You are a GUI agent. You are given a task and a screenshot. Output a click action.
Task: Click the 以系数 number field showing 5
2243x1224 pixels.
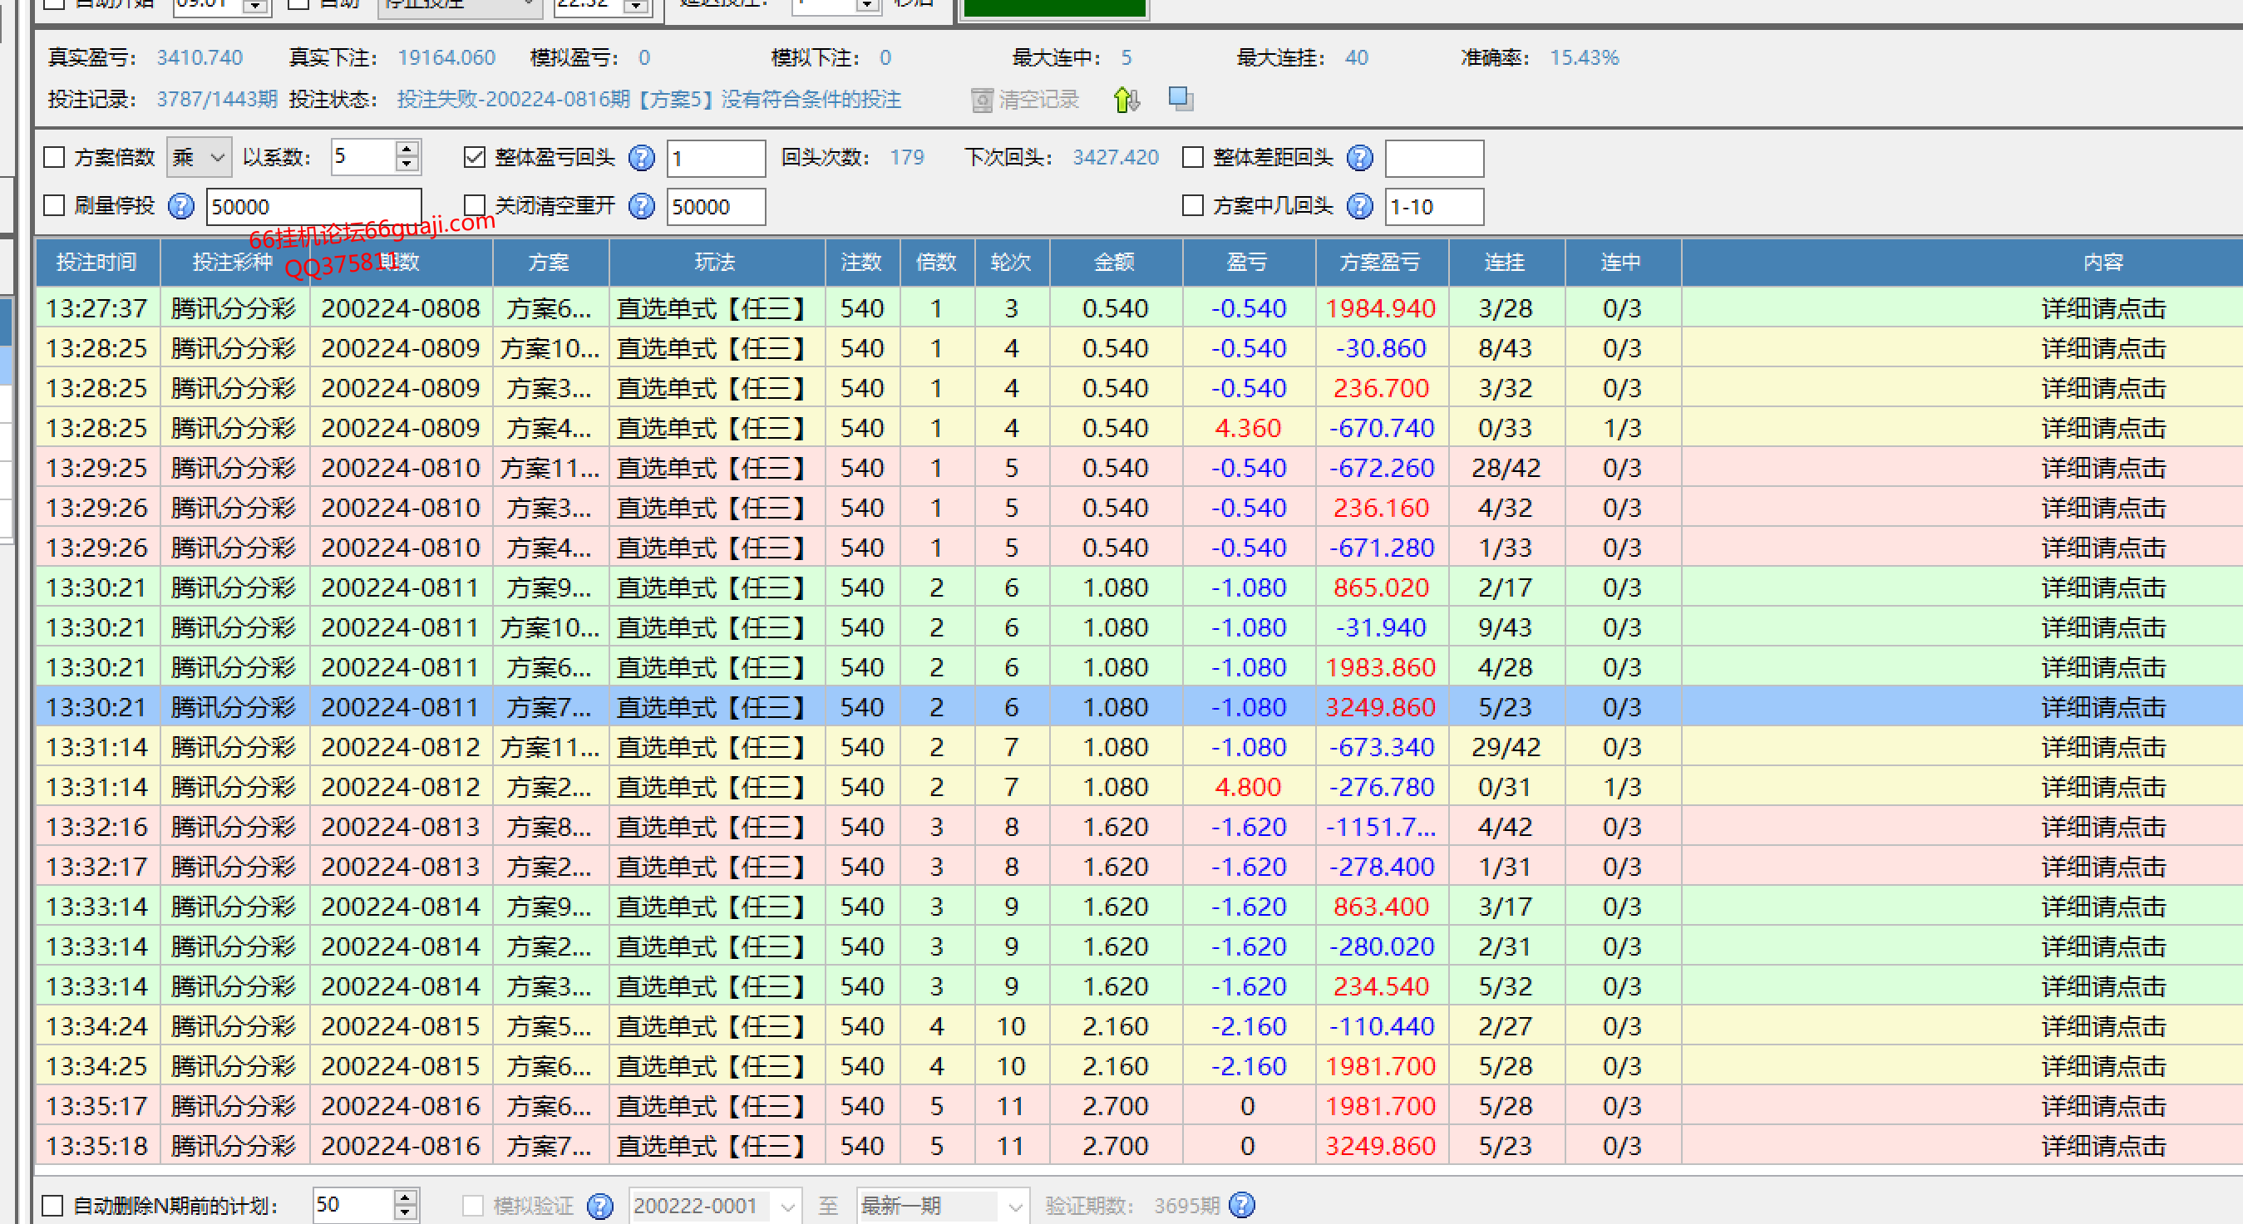363,158
